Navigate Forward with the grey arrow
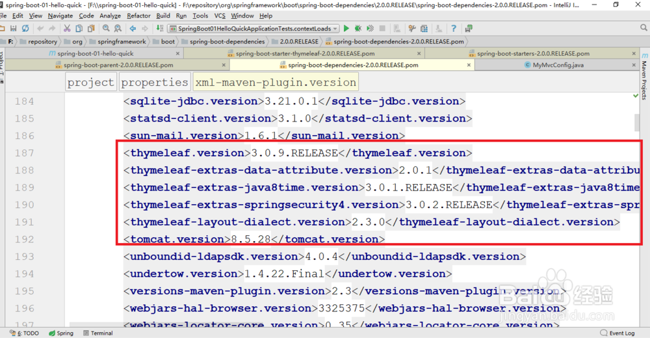Screen dimensions: 650x338 pyautogui.click(x=145, y=29)
